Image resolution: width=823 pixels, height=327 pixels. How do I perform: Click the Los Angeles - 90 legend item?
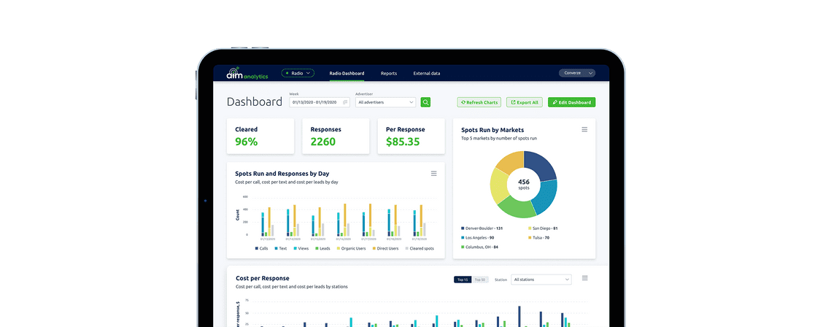(478, 238)
